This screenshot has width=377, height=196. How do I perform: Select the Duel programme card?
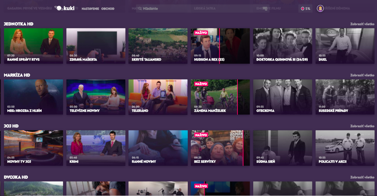click(345, 46)
